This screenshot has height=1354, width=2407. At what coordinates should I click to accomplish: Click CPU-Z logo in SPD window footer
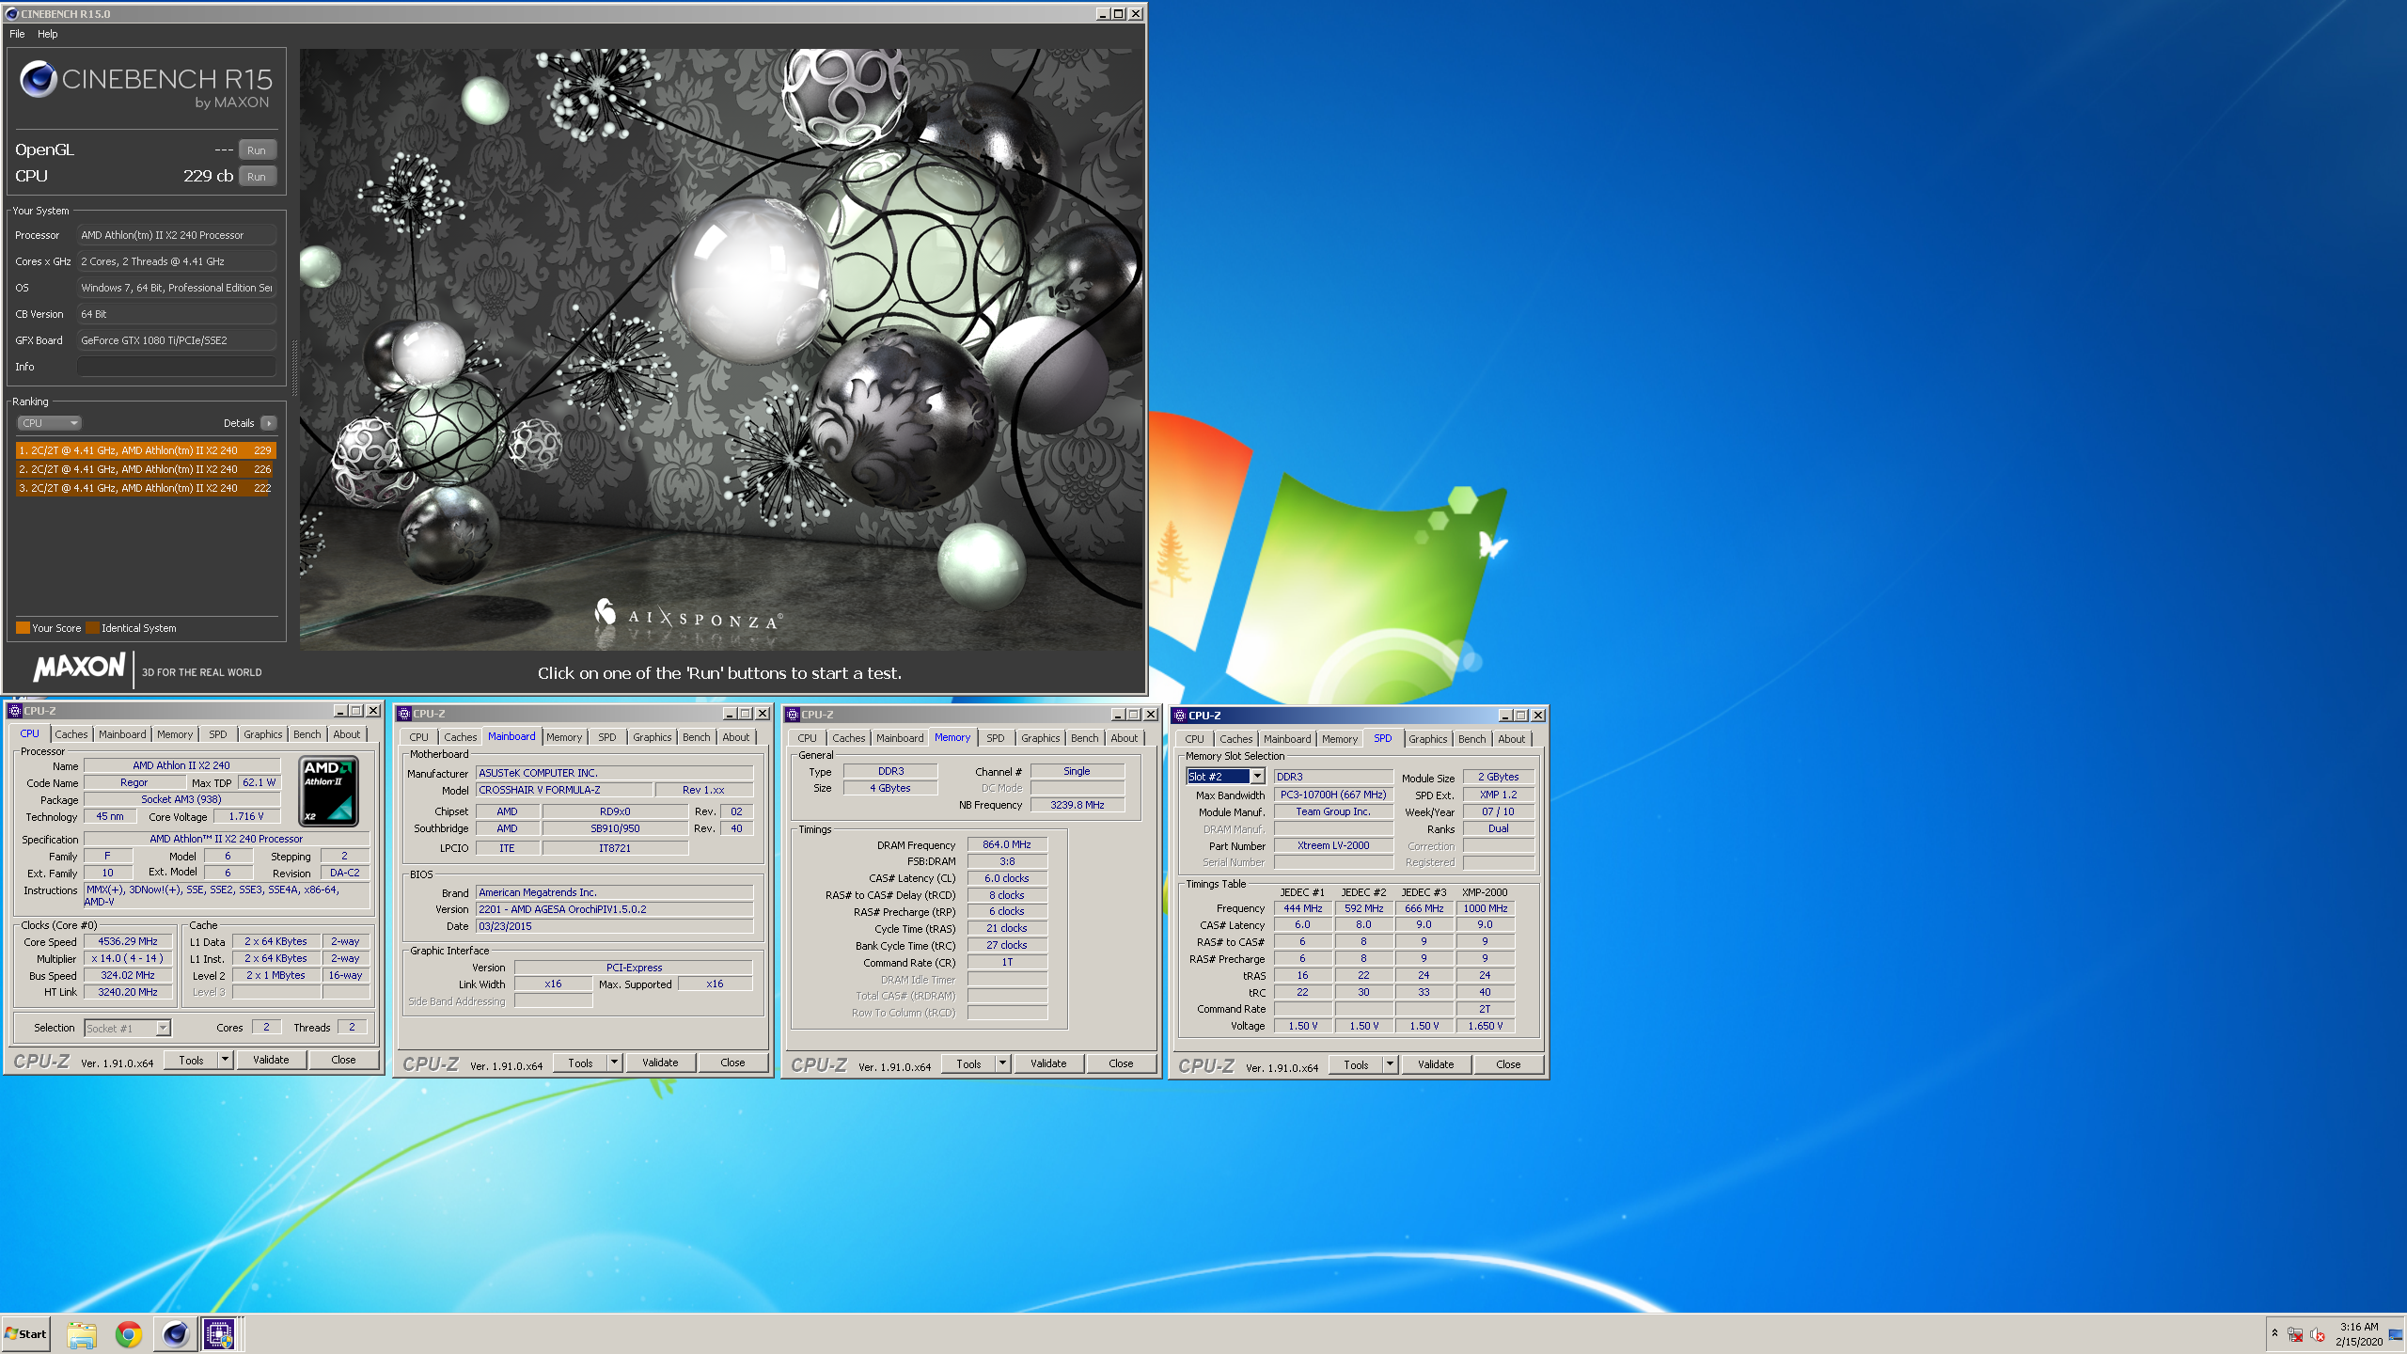(x=1206, y=1066)
